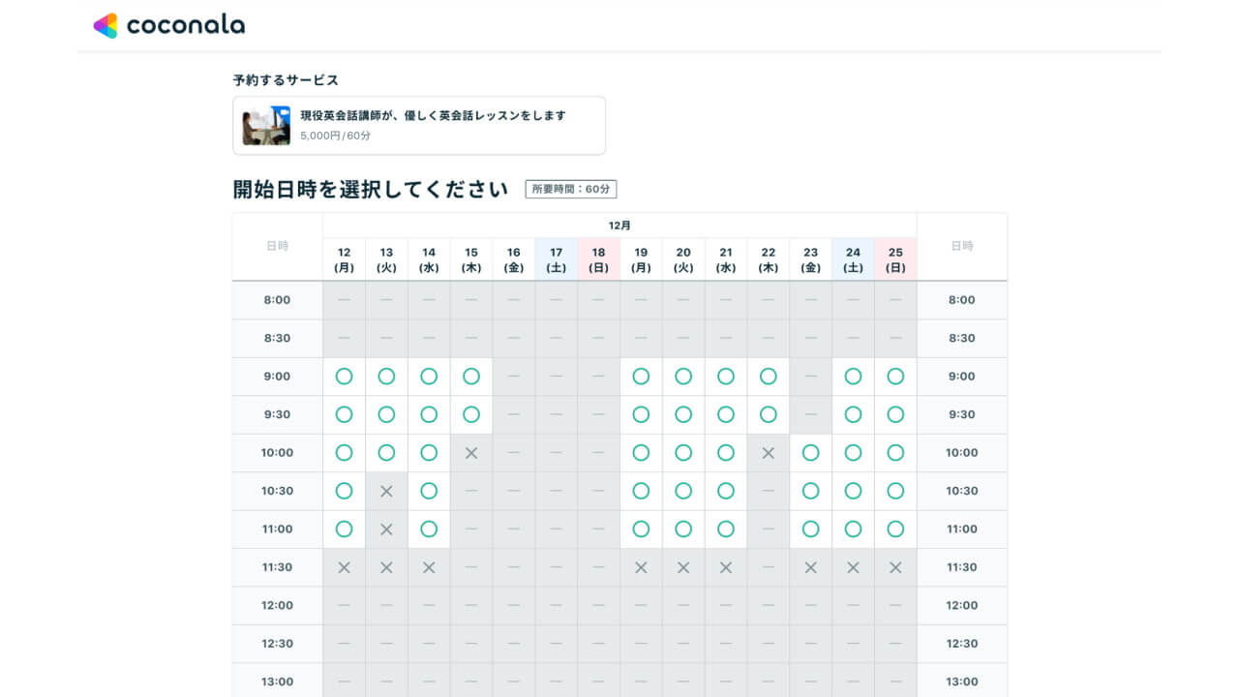Click the X mark at 10:00 on Thursday the 15th
The image size is (1239, 697).
point(471,453)
